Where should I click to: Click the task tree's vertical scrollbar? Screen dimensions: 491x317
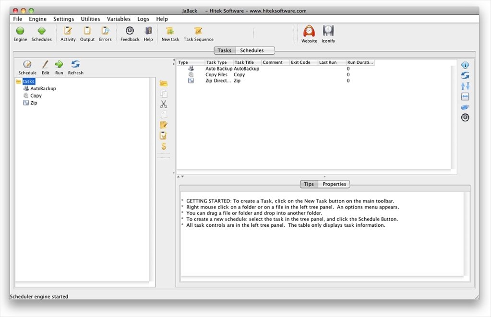click(152, 180)
